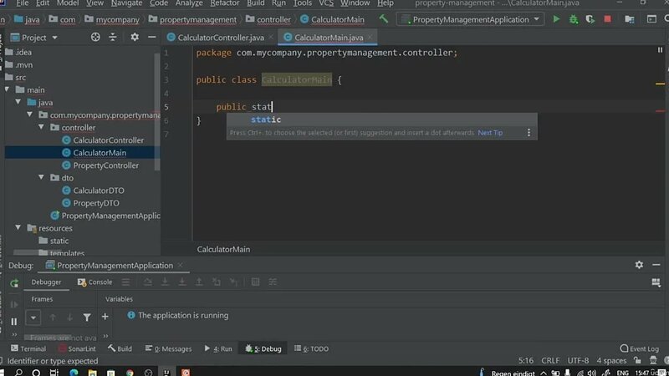Filter frames with funnel icon
Screen dimensions: 669x376
tap(87, 318)
